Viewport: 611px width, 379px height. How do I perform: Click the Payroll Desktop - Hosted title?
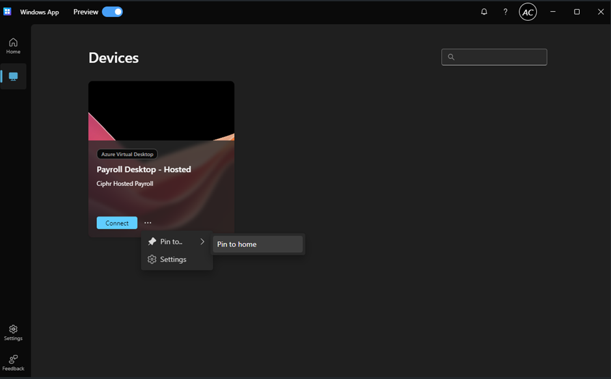coord(144,170)
